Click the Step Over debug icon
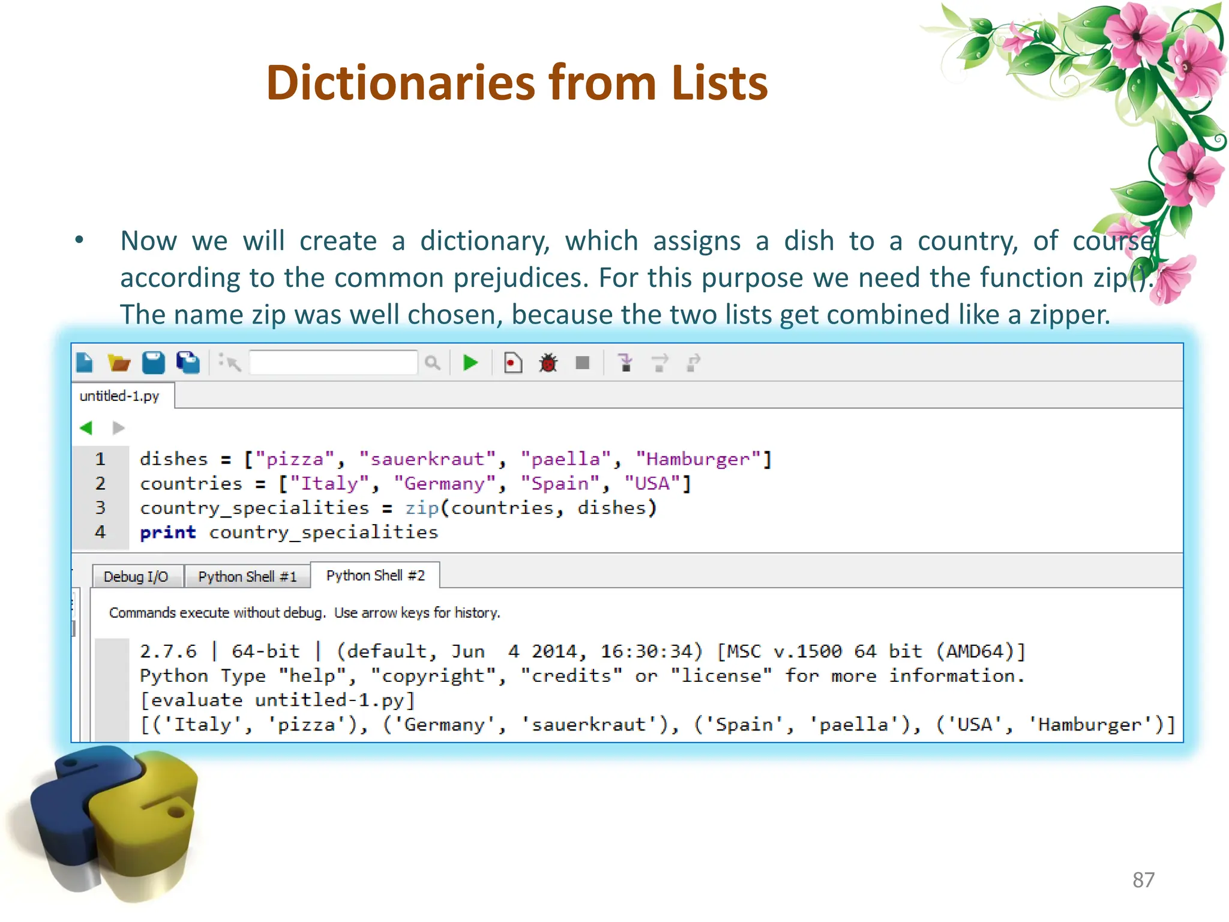This screenshot has width=1229, height=922. [x=660, y=363]
